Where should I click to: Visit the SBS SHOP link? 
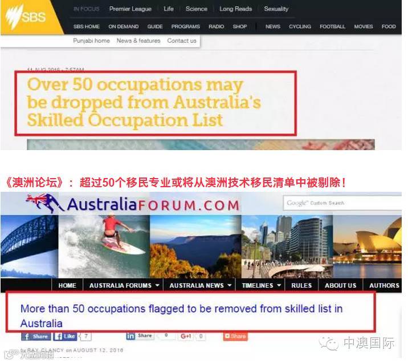(x=240, y=27)
